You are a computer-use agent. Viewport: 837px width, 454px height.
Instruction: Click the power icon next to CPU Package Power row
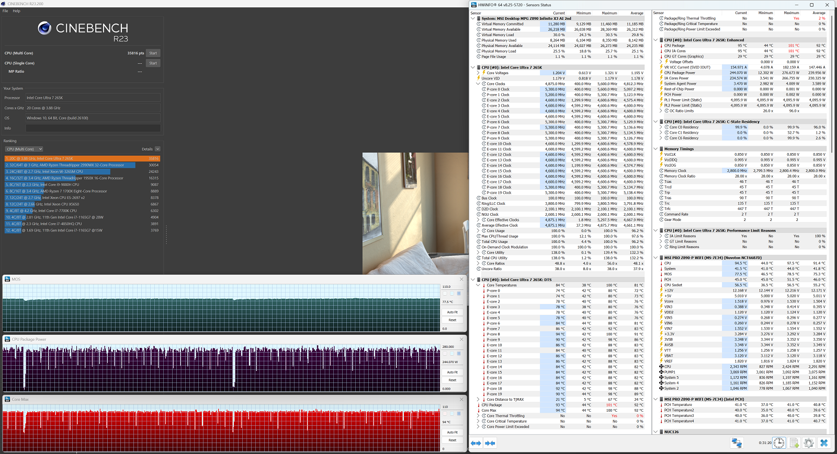click(x=661, y=73)
